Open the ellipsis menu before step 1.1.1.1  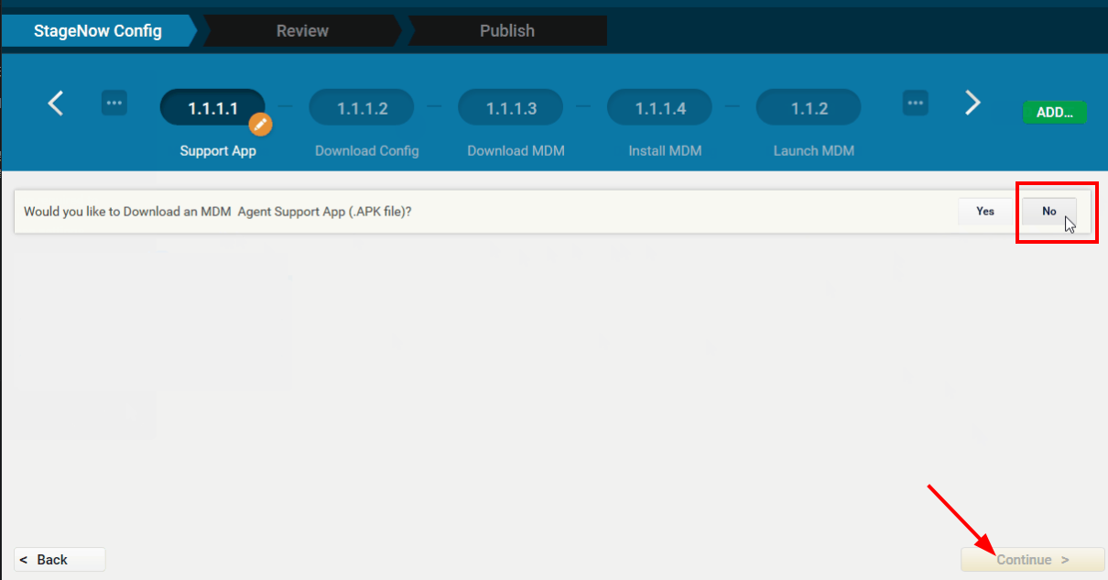point(114,103)
